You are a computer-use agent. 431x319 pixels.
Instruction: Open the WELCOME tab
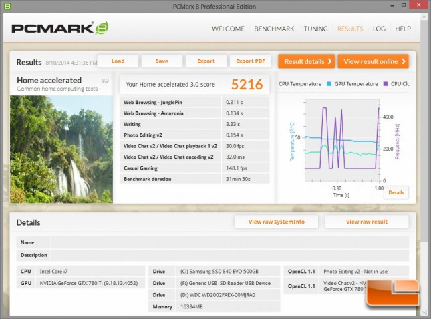[228, 29]
